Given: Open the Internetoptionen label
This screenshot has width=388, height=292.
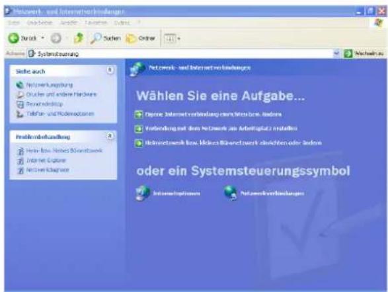Looking at the screenshot, I should [x=176, y=194].
